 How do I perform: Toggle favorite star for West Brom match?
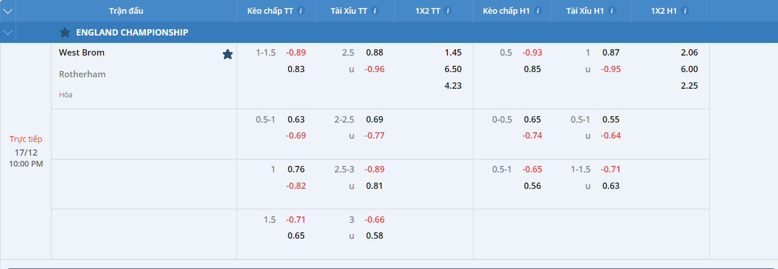pos(227,54)
